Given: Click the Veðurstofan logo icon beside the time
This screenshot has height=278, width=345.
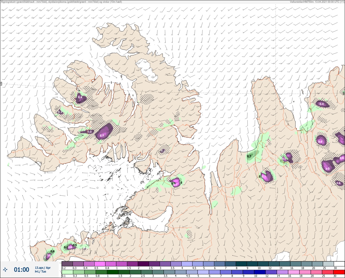Looking at the screenshot, I should pos(5,269).
